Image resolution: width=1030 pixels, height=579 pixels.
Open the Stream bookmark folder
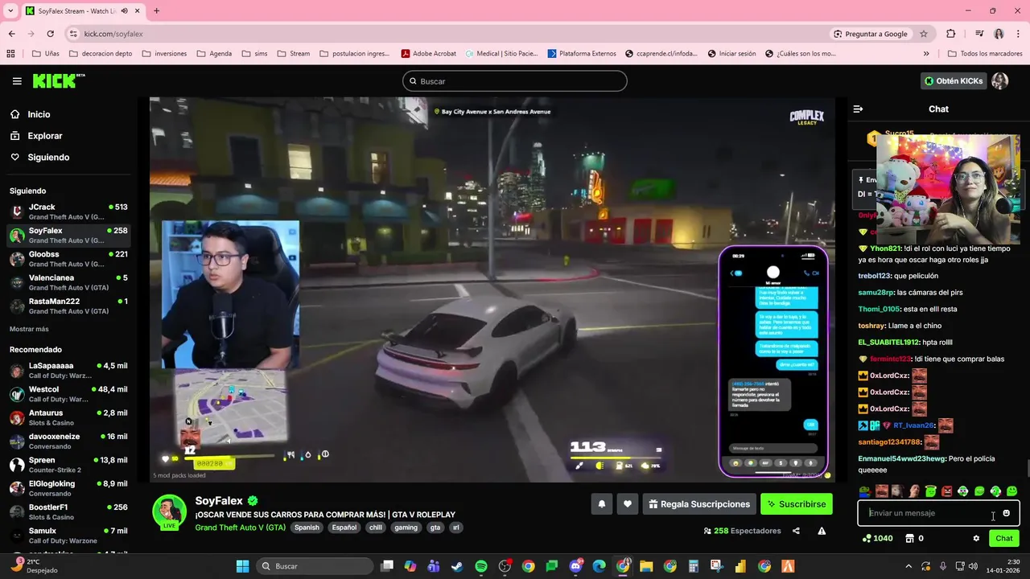point(294,54)
